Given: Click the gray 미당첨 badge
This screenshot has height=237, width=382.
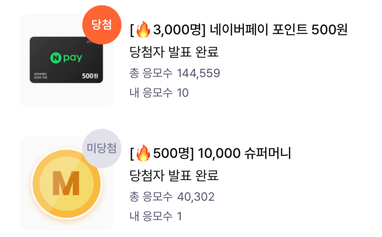Looking at the screenshot, I should (x=102, y=148).
